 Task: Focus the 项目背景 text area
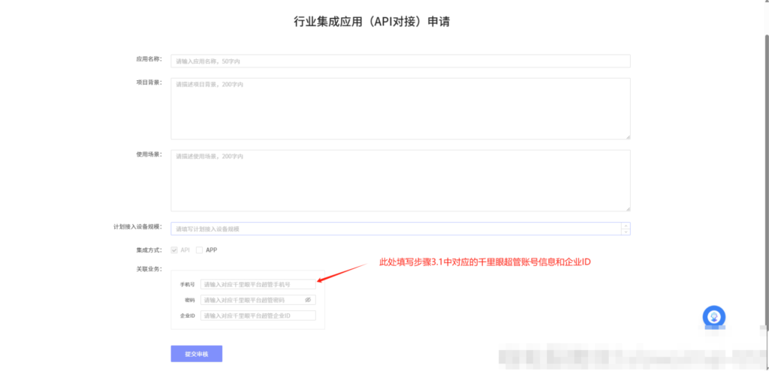pyautogui.click(x=400, y=109)
